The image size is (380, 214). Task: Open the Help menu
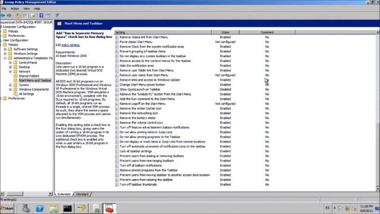(x=37, y=8)
